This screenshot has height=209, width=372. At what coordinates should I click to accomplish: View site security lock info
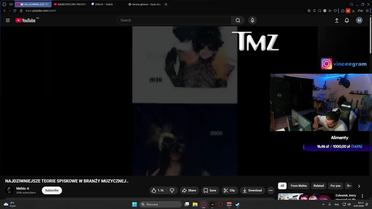(x=21, y=11)
